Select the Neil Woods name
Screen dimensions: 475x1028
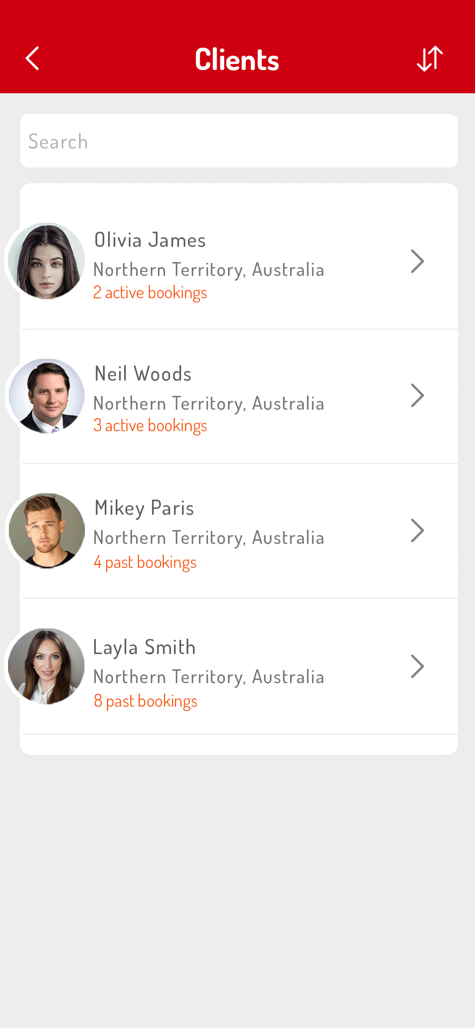[143, 374]
